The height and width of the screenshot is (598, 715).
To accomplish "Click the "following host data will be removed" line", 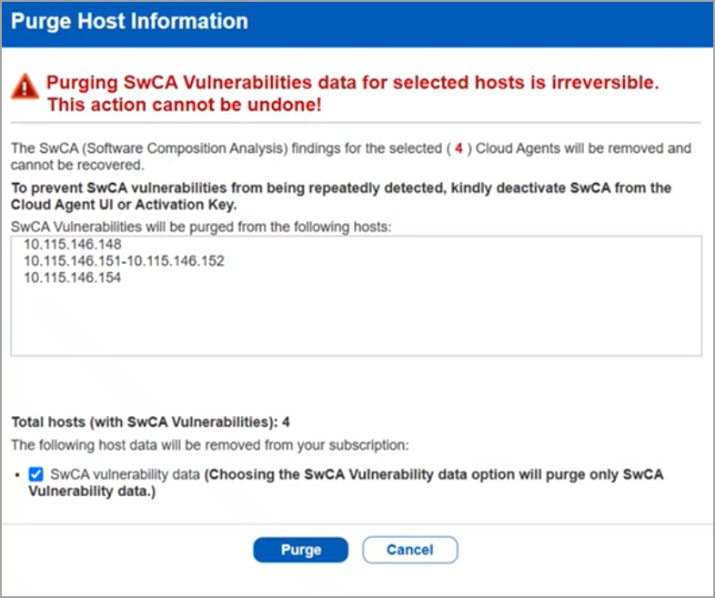I will pos(209,444).
